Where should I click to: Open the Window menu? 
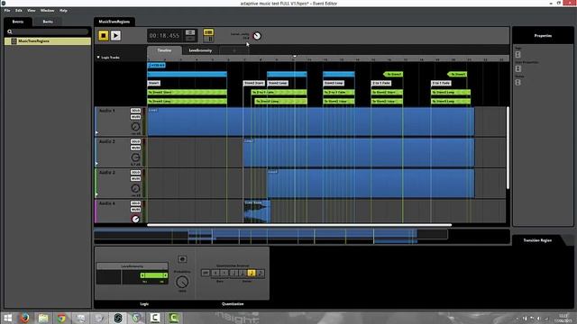47,10
